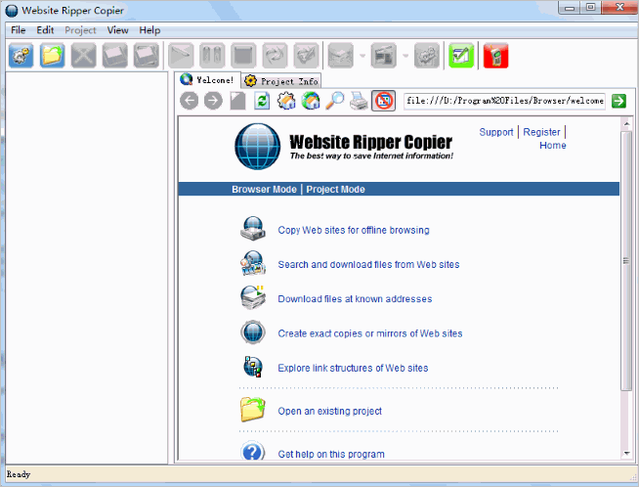Click the search and download files icon
This screenshot has height=487, width=639.
pos(253,263)
